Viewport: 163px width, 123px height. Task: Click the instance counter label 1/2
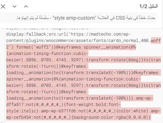tap(148, 6)
